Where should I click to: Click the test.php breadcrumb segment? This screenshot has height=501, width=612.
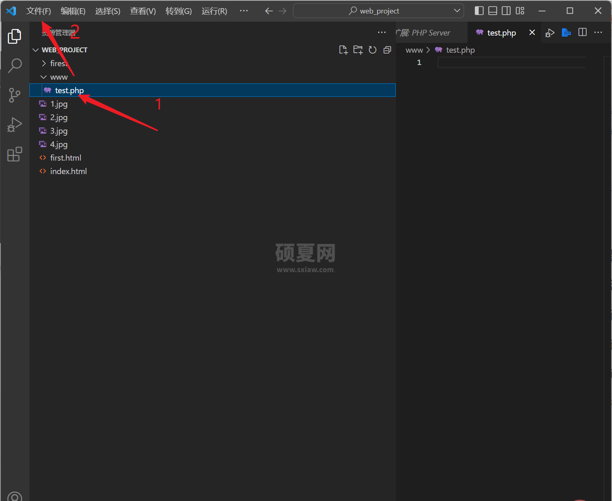point(460,50)
